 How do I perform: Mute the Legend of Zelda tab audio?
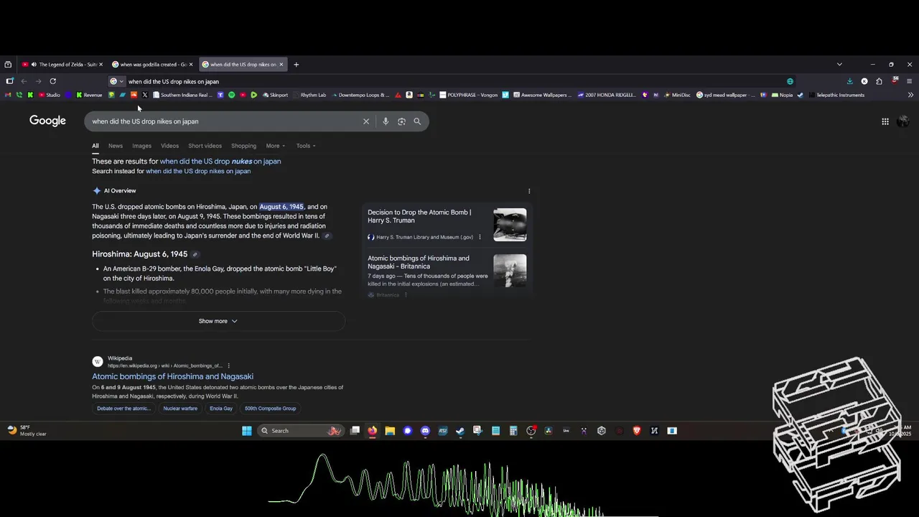34,65
